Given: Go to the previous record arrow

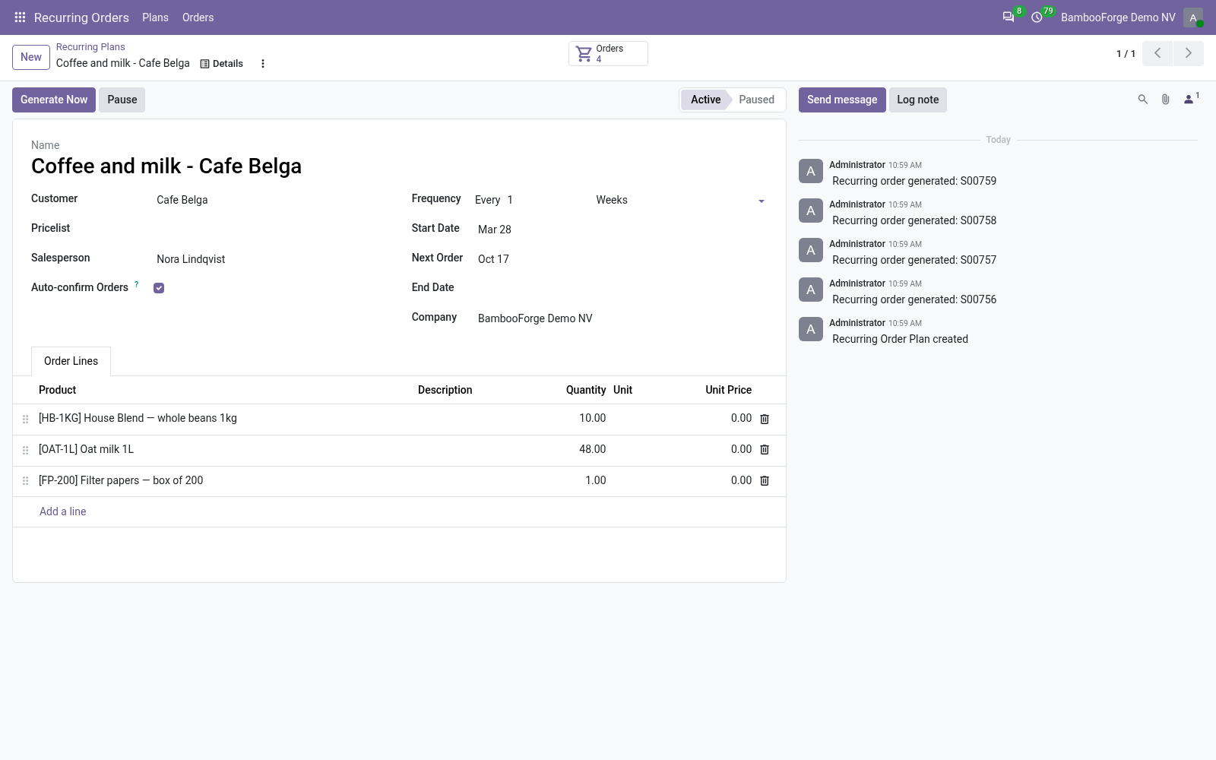Looking at the screenshot, I should click(x=1157, y=53).
